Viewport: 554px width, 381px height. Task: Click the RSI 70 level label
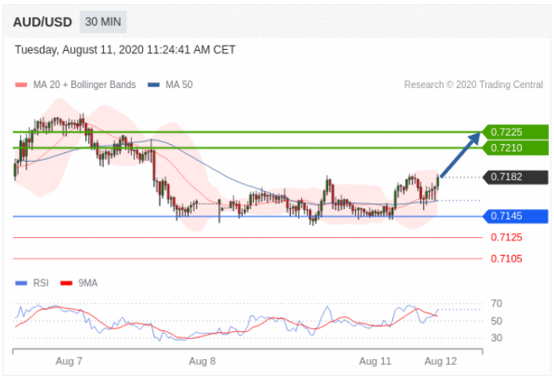[x=496, y=303]
